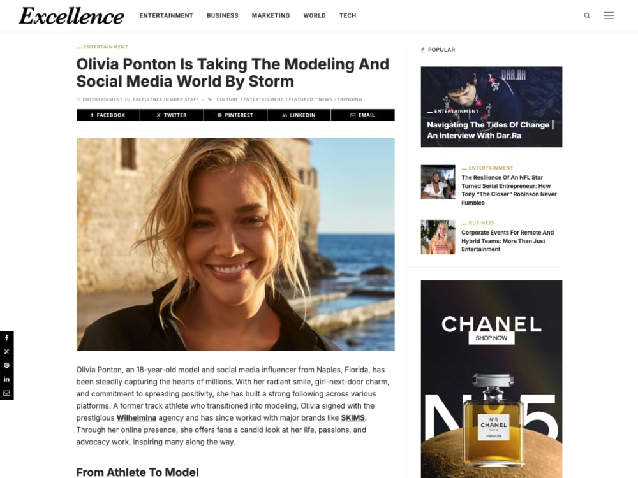Open the World nav menu
Screen dimensions: 638x478
point(315,15)
